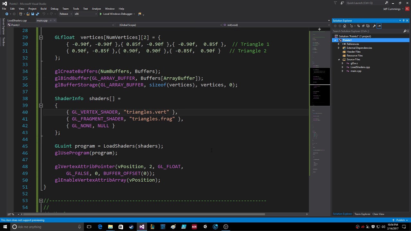Click the Undo arrow icon
Screen dimensions: 411x231
tap(44, 14)
